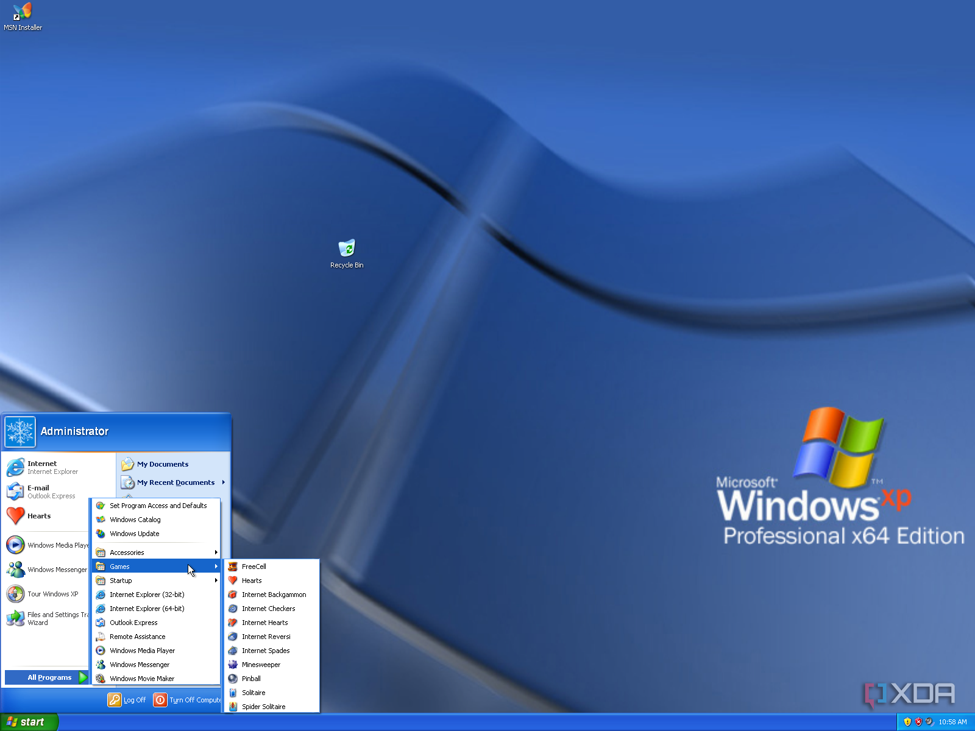Click the Administrator snowflake user picture

coord(20,432)
